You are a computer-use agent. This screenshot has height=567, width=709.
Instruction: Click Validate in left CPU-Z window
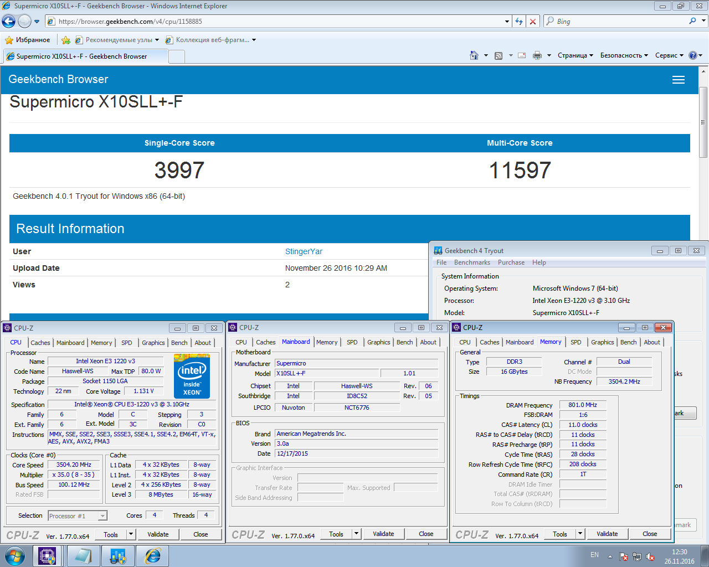point(158,534)
